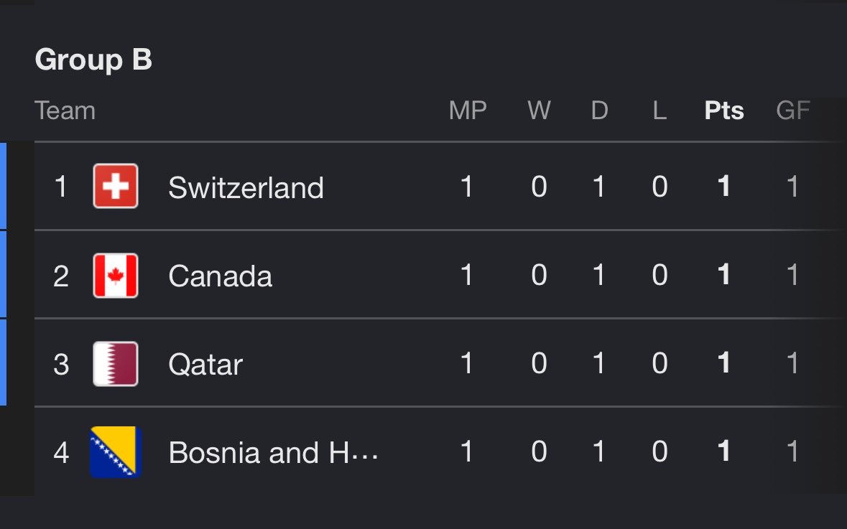The width and height of the screenshot is (847, 529).
Task: Click the D column header
Action: point(600,111)
